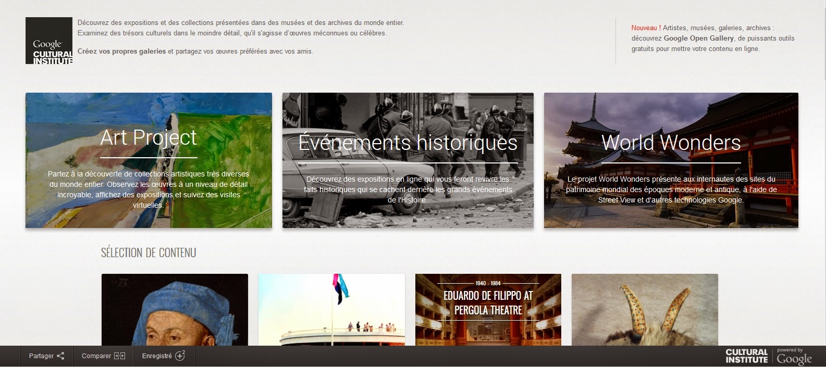Click the text 'gratuits pour mettre votre contenu en ligne'

[x=696, y=49]
